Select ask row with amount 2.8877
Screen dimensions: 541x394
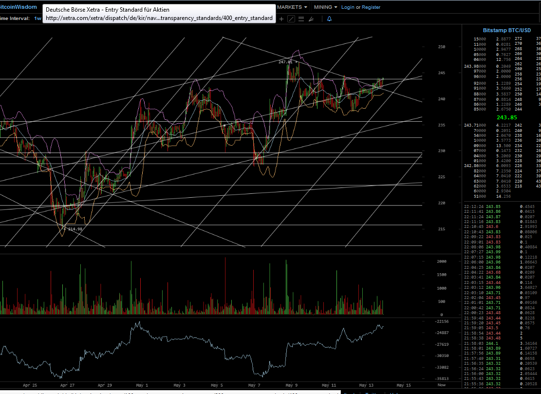pyautogui.click(x=493, y=39)
